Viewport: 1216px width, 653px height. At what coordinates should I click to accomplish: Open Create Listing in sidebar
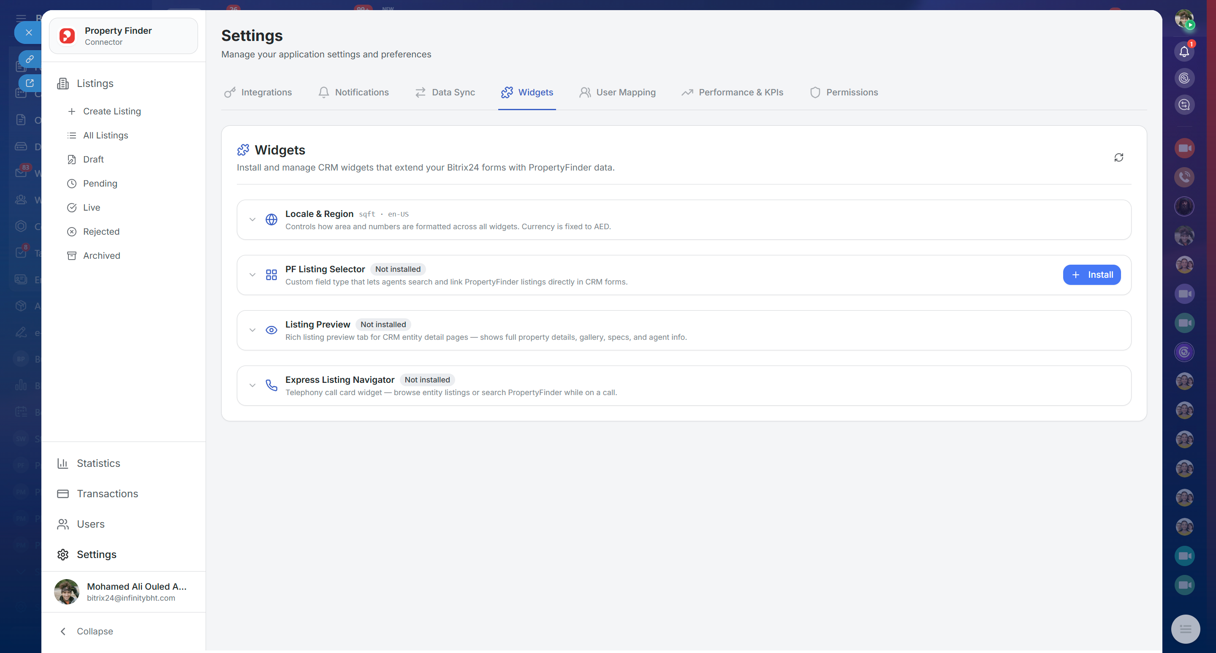[111, 111]
